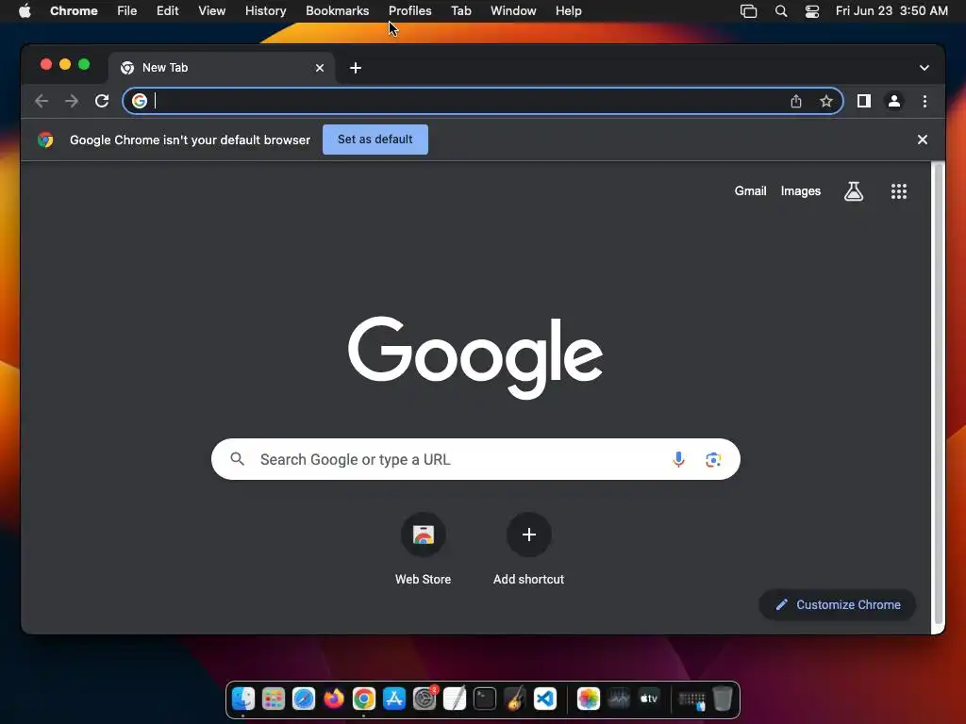Open the Trash in the Dock
The image size is (966, 724).
pyautogui.click(x=722, y=699)
